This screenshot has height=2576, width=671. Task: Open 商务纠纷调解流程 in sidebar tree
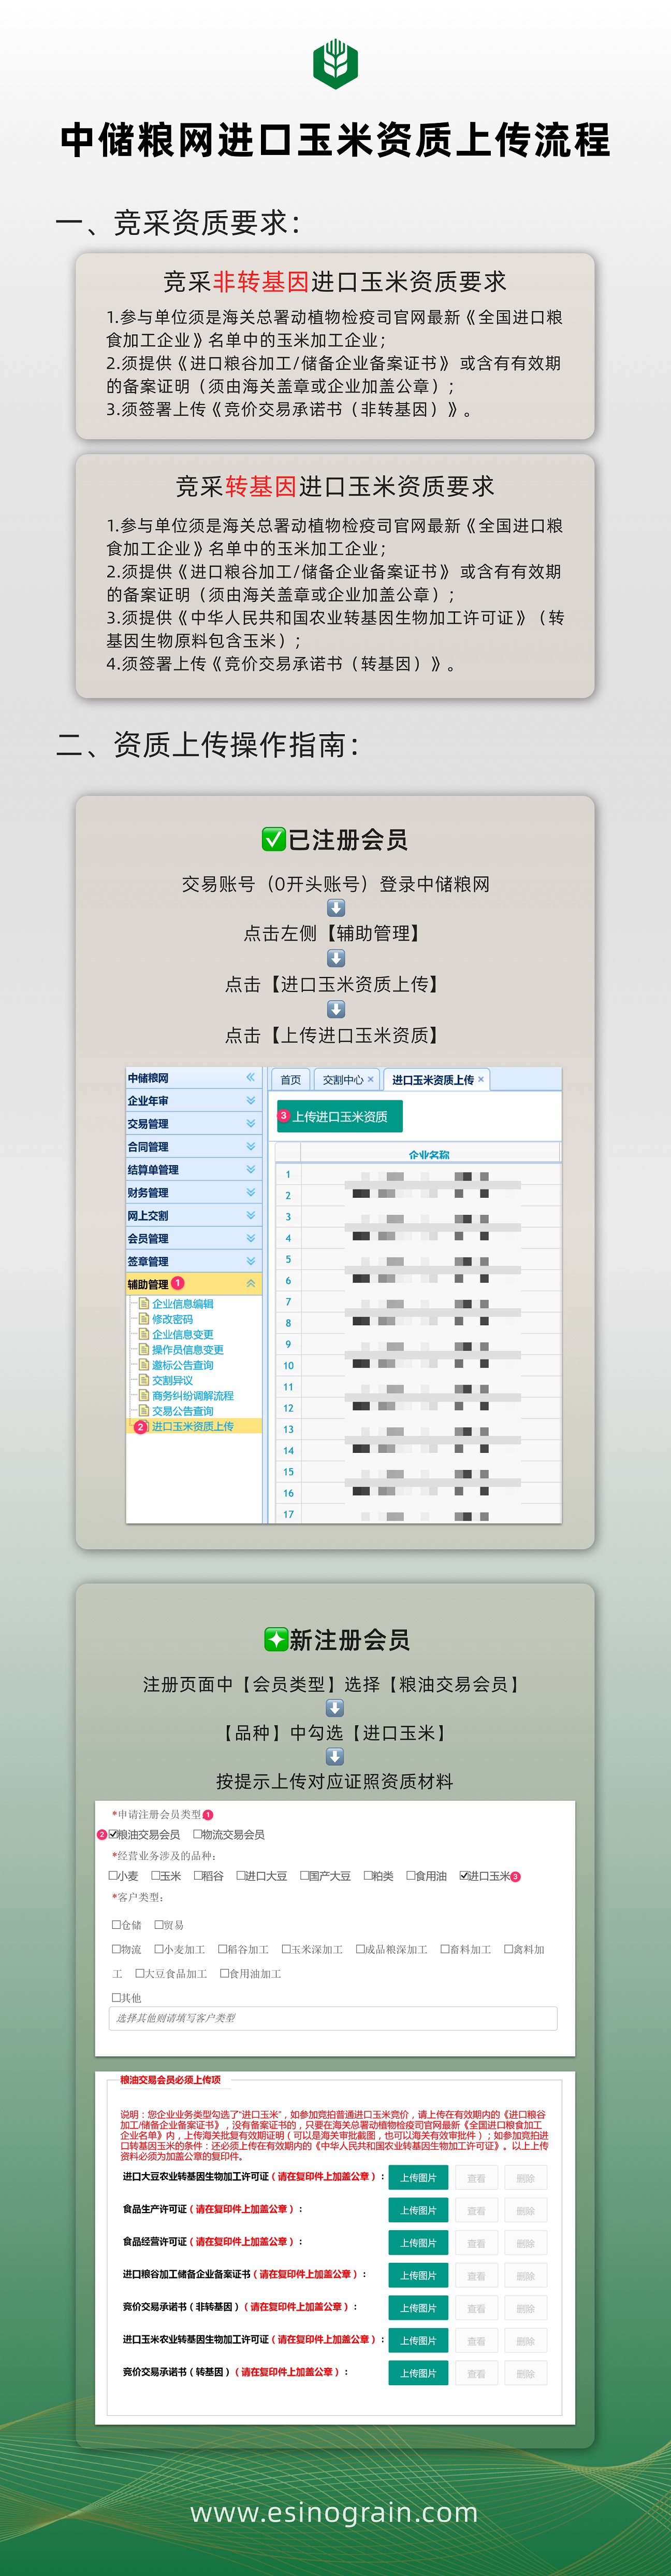point(193,1395)
